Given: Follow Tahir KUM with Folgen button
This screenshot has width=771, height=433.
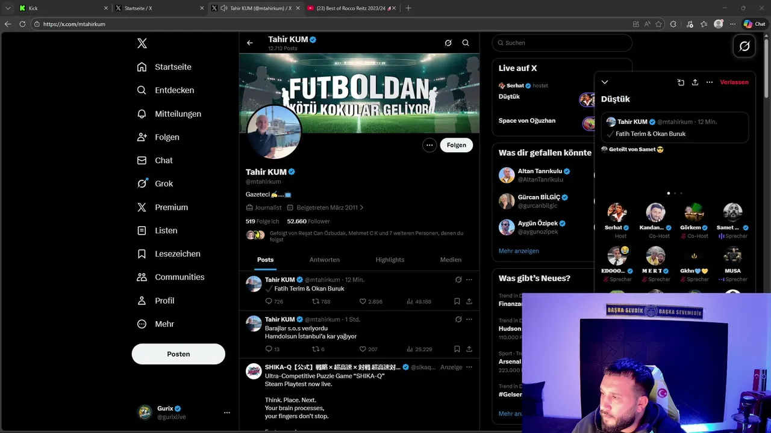Looking at the screenshot, I should (457, 145).
